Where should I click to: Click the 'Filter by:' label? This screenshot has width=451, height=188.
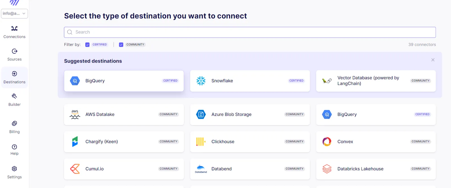[72, 44]
